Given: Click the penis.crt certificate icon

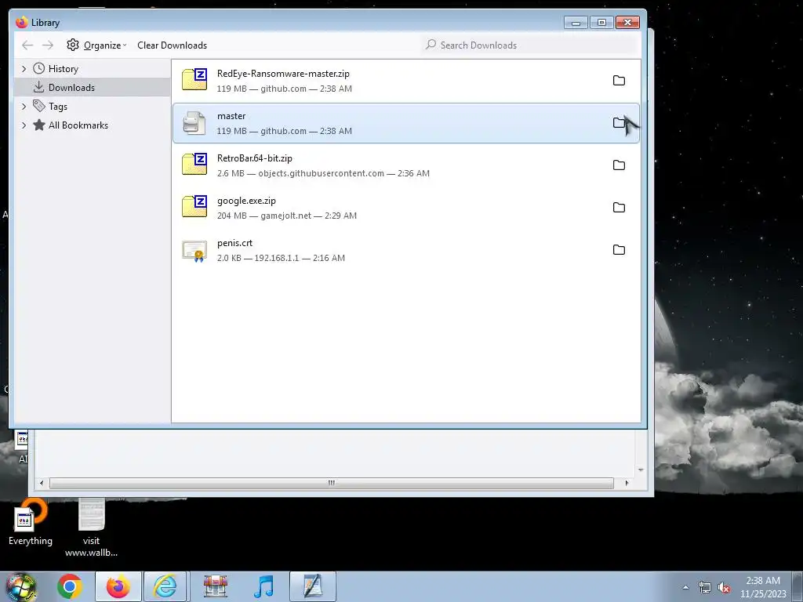Looking at the screenshot, I should point(194,251).
